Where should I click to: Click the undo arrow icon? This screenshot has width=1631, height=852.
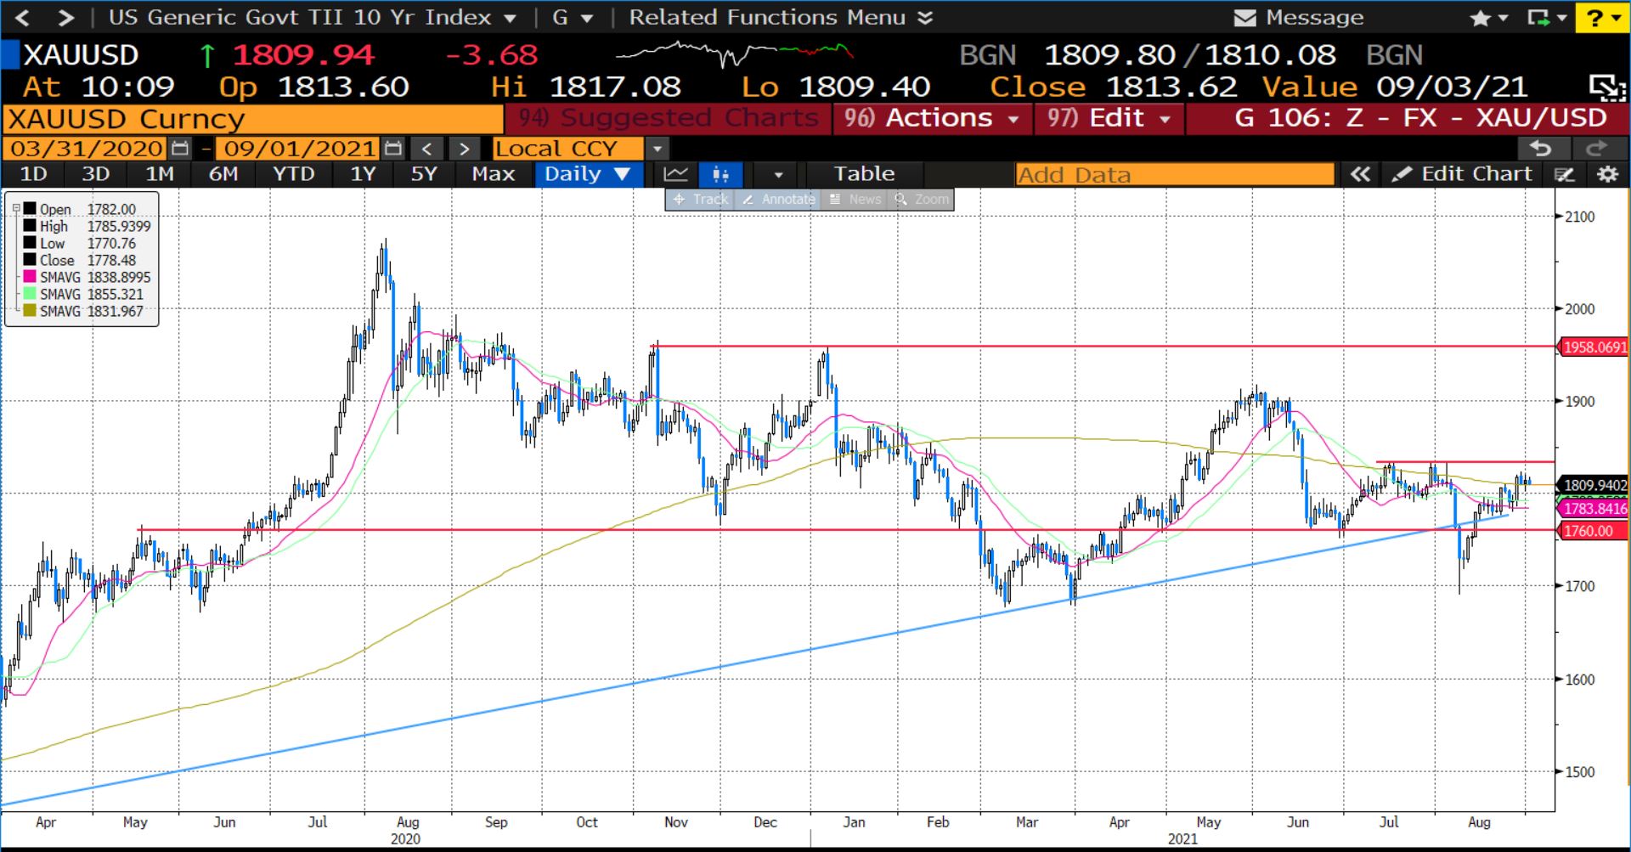coord(1540,149)
